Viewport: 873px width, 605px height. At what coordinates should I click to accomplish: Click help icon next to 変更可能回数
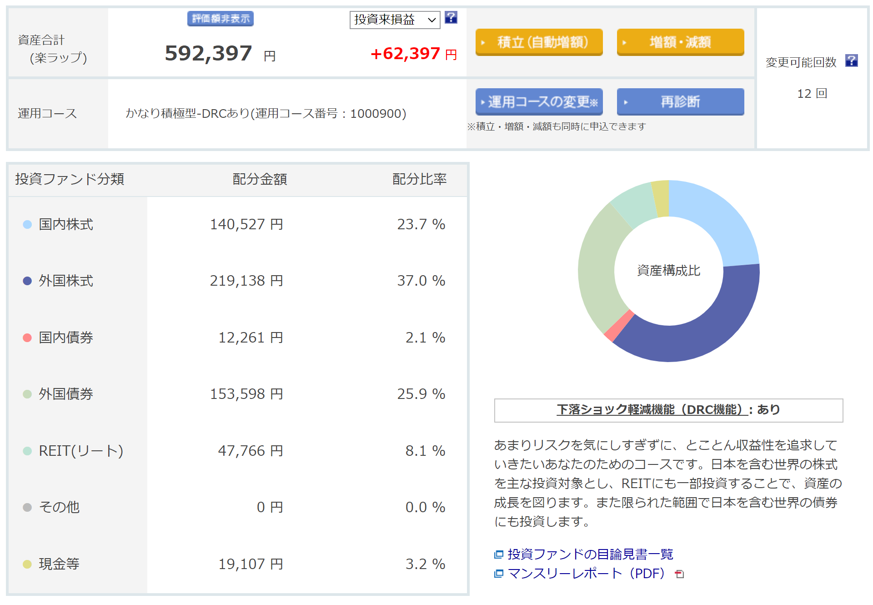851,60
